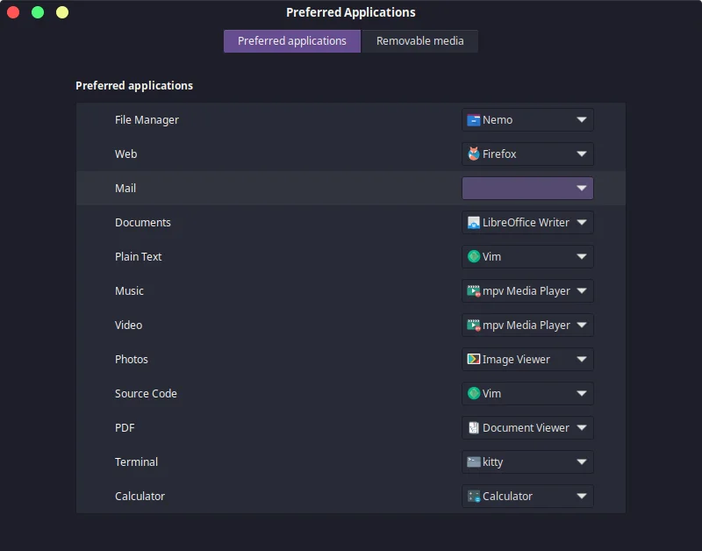Click the File Manager label
Image resolution: width=702 pixels, height=551 pixels.
coord(147,120)
